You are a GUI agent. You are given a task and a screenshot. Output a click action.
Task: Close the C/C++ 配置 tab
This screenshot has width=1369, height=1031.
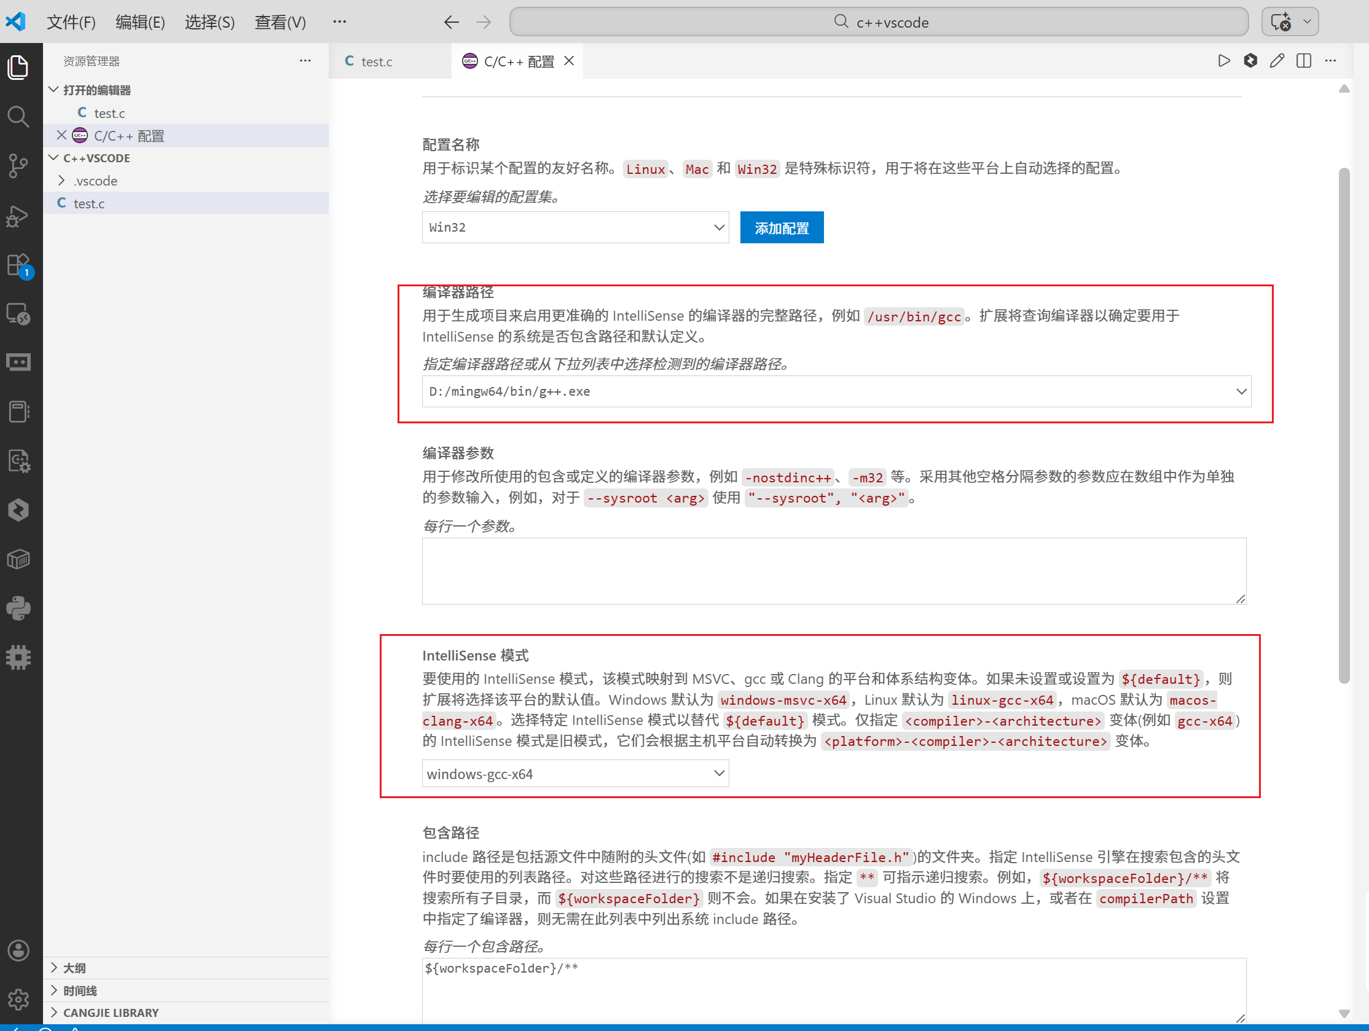570,61
